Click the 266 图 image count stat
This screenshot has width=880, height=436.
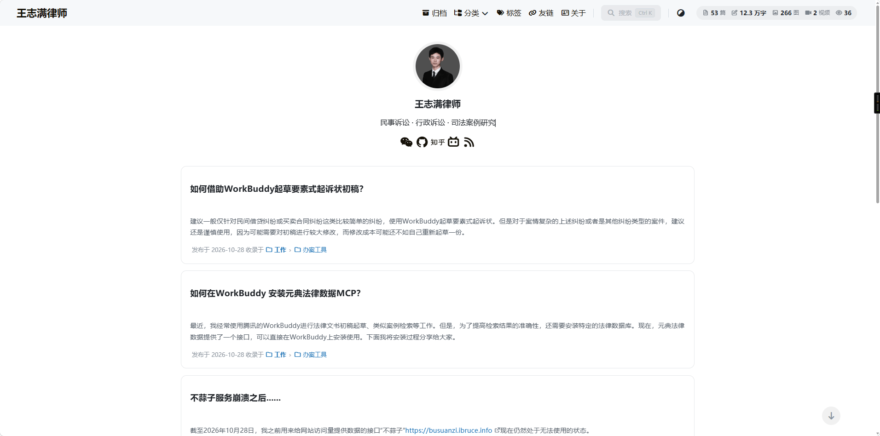click(786, 13)
